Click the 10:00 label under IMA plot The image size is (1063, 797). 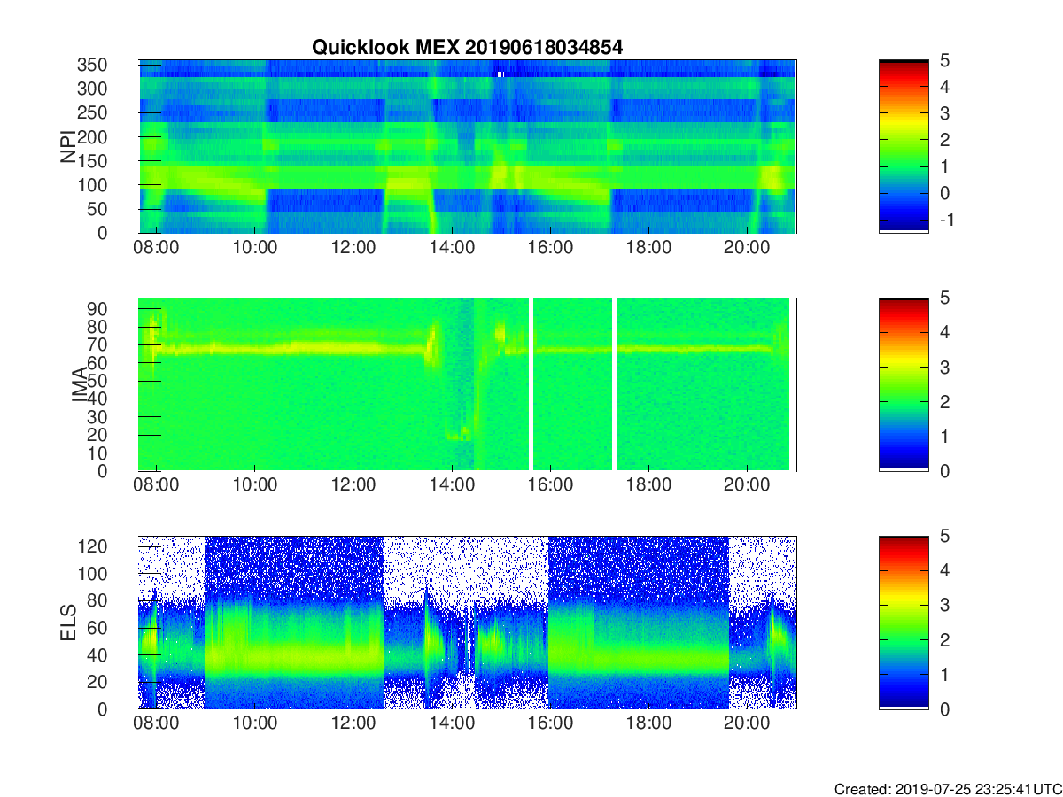[x=254, y=487]
